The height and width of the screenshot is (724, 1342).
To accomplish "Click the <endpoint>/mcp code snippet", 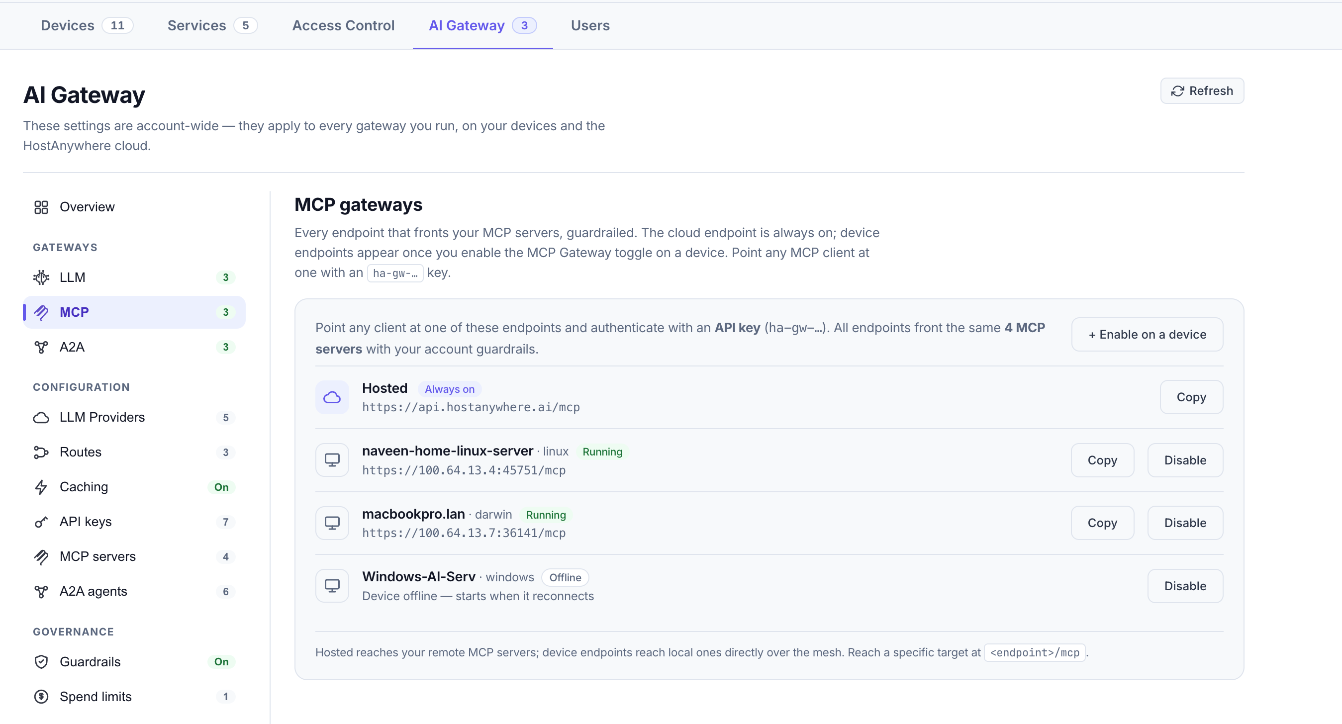I will (1035, 653).
